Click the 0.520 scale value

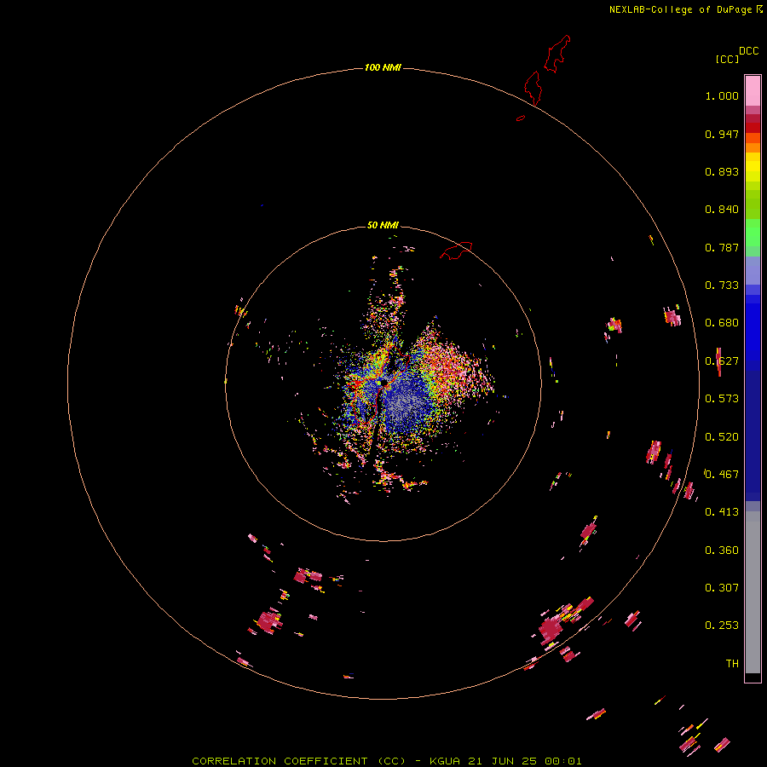tap(722, 437)
